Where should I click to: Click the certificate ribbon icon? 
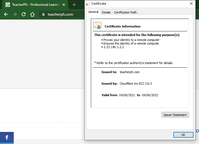pyautogui.click(x=97, y=25)
